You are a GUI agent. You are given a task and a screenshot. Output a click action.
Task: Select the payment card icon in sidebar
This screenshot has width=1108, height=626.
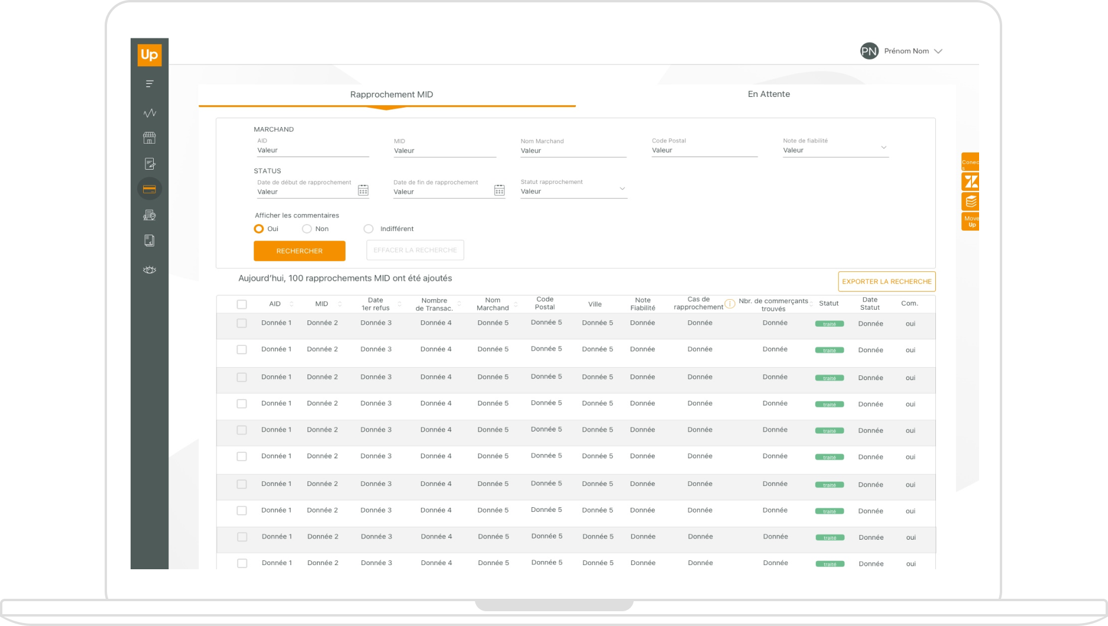(x=150, y=189)
